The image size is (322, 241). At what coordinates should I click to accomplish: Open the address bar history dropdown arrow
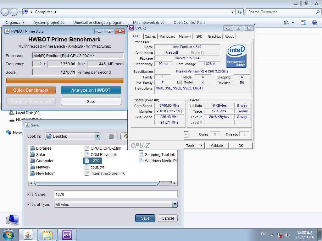click(x=232, y=12)
